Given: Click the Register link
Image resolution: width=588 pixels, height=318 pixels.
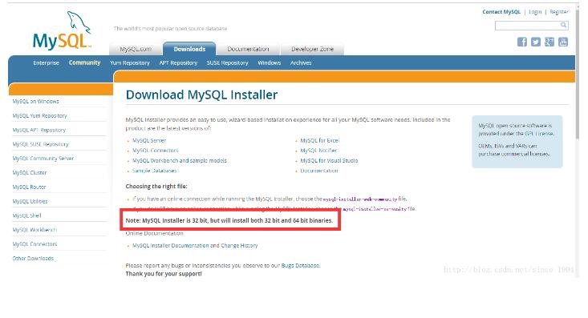Looking at the screenshot, I should pyautogui.click(x=559, y=12).
